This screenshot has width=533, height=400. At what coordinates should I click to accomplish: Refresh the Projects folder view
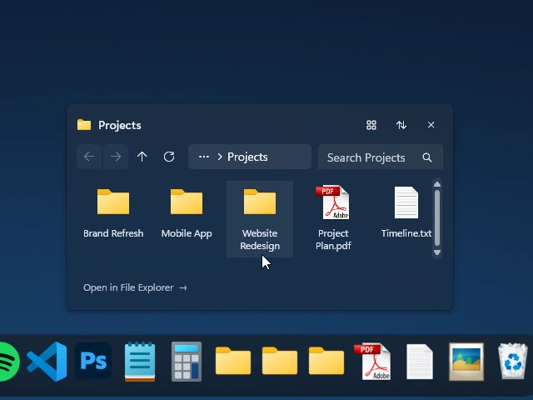point(169,157)
